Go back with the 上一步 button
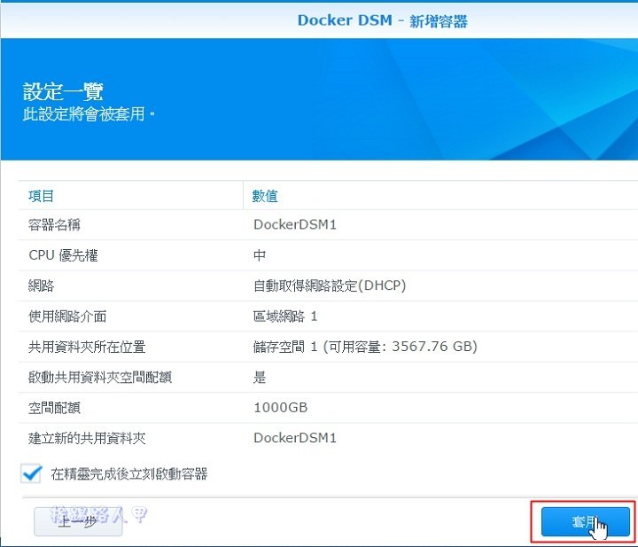The width and height of the screenshot is (638, 547). (x=77, y=522)
